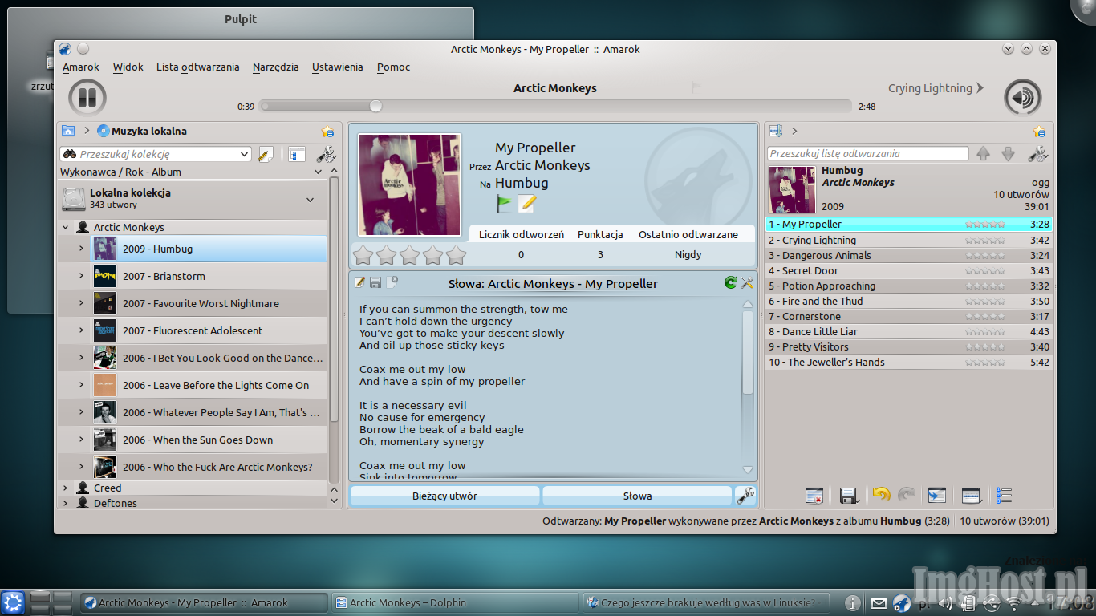Reload the lyrics with green refresh icon
This screenshot has height=616, width=1096.
click(x=730, y=282)
